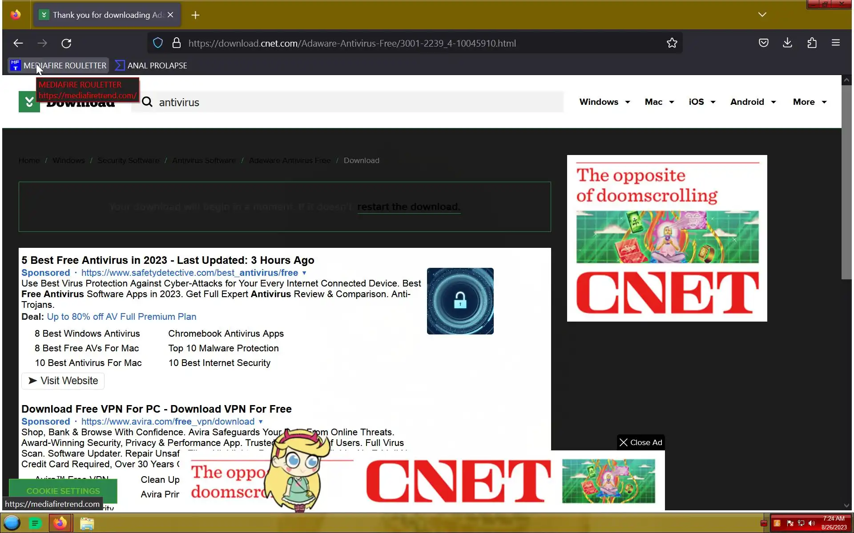Expand the Windows category dropdown

tap(604, 102)
